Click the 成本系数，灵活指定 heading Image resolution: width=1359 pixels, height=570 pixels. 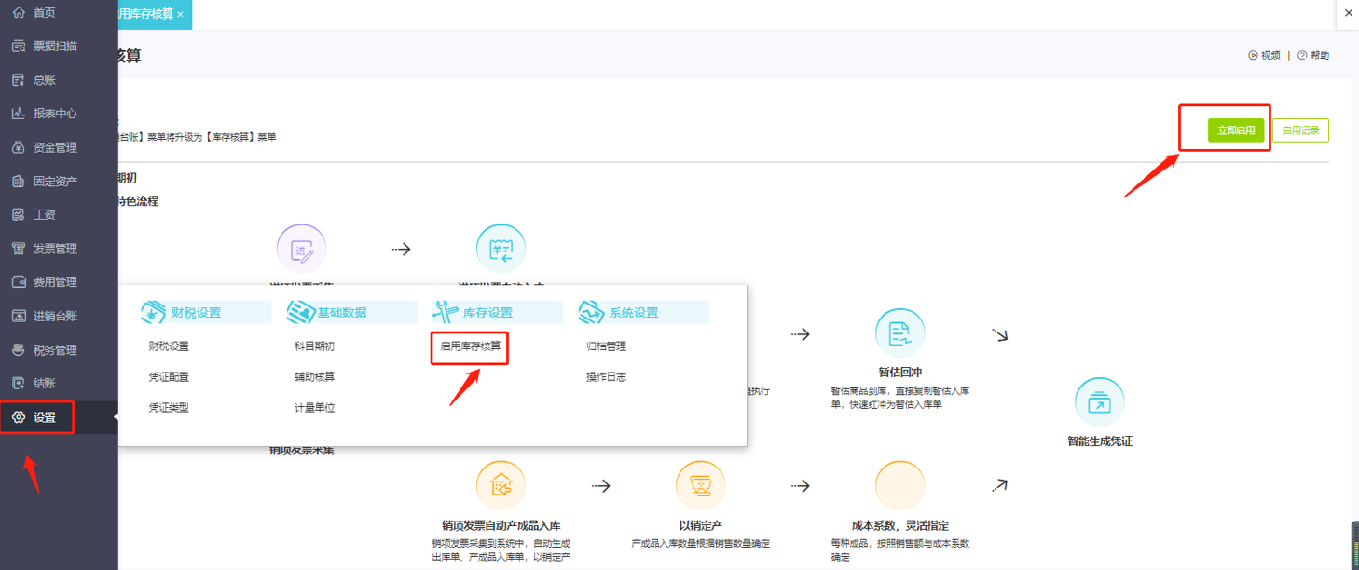pyautogui.click(x=900, y=525)
